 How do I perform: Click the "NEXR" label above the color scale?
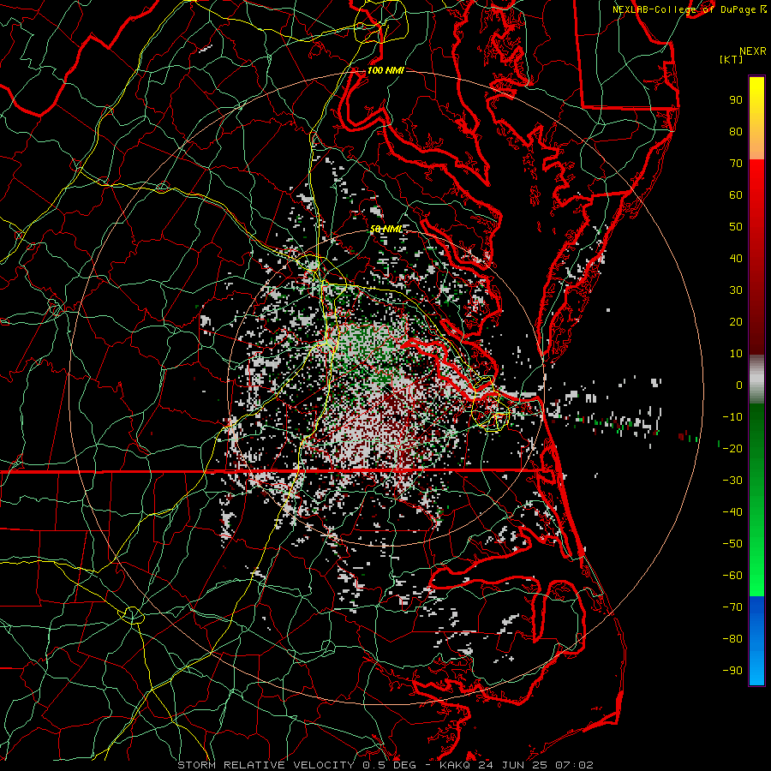tap(753, 51)
